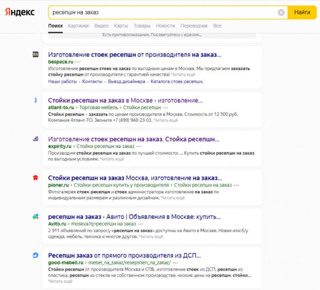320x290 pixels.
Task: Open the three-dot menu next to bespace.ru
Action: point(78,62)
